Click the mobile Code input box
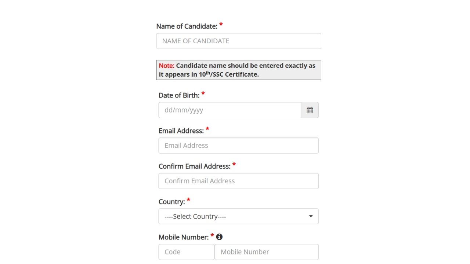The width and height of the screenshot is (470, 264). point(187,252)
